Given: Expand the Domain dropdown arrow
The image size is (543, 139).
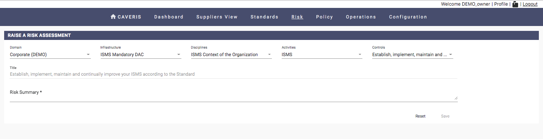Looking at the screenshot, I should [88, 55].
